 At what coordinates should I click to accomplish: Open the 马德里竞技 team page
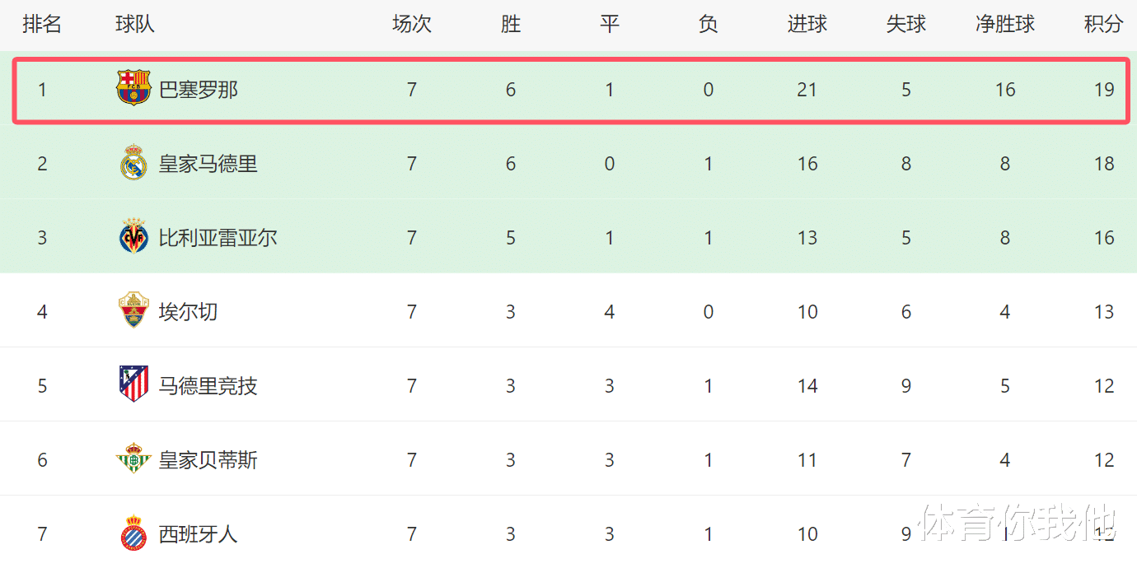(208, 386)
